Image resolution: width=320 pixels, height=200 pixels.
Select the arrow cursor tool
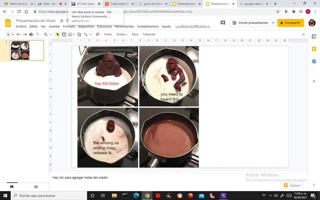(58, 34)
